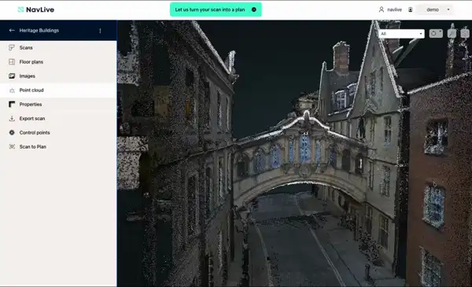Open the Scans menu item
Image resolution: width=472 pixels, height=287 pixels.
click(x=58, y=47)
